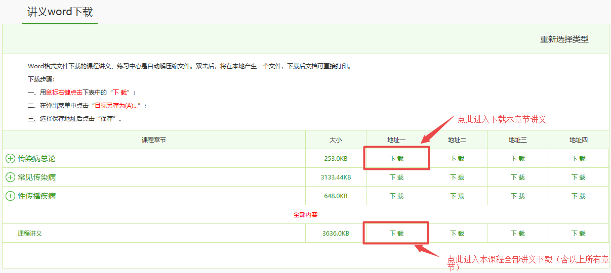Open the 性传播疾病 chapter title

pyautogui.click(x=37, y=196)
